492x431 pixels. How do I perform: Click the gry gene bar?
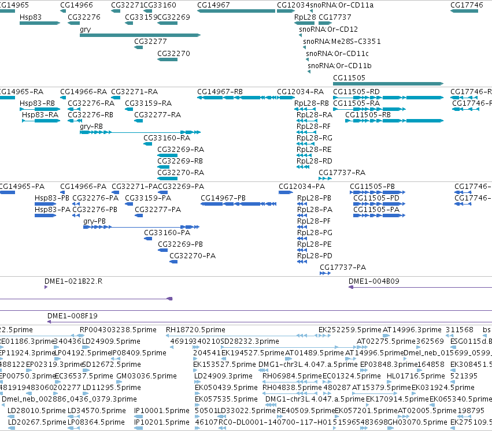click(140, 35)
